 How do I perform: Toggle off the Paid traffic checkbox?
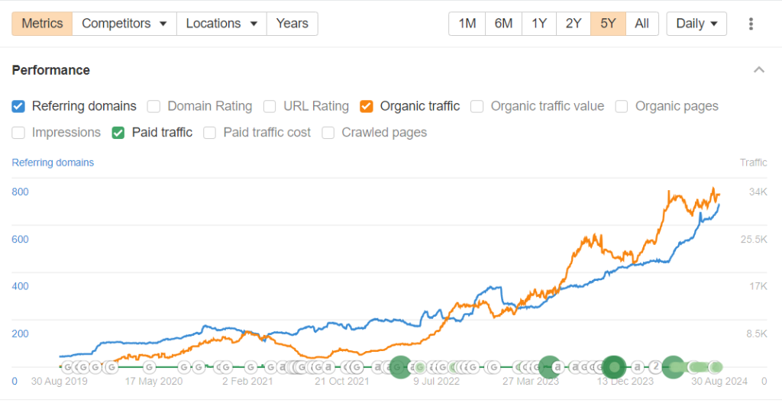click(118, 132)
